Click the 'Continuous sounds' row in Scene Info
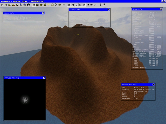Viewport: 166px width, 124px height. (147, 50)
